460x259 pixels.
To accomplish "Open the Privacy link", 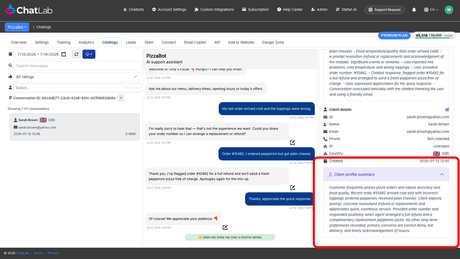I will click(x=53, y=253).
